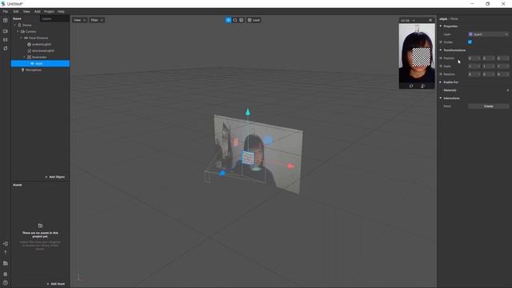The width and height of the screenshot is (512, 288).
Task: Click the Position X input field
Action: [474, 58]
